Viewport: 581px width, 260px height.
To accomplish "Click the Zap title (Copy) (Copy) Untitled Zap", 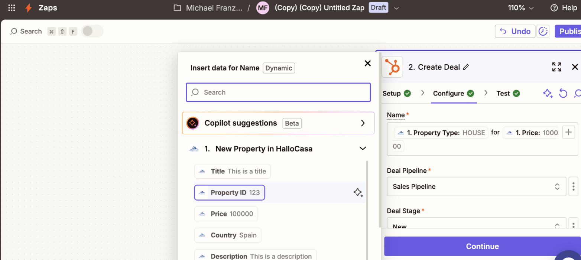I will coord(319,8).
